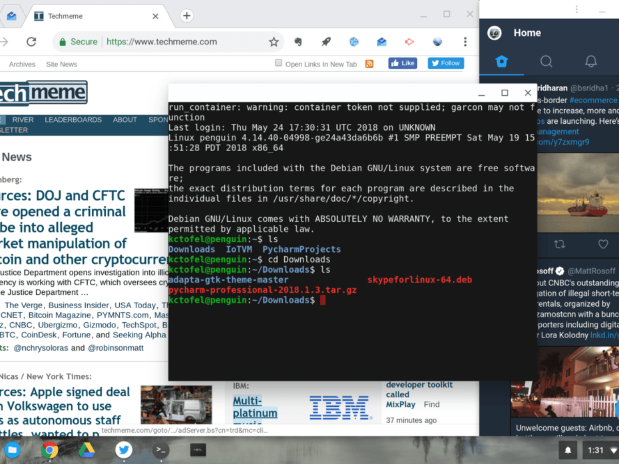Click the Twitter Follow button on Techmeme
The image size is (619, 464).
446,63
